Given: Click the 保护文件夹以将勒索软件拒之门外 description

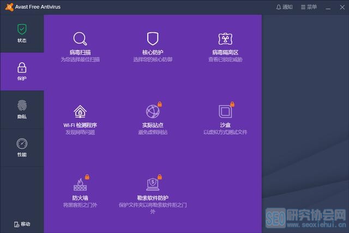Looking at the screenshot, I should (153, 208).
